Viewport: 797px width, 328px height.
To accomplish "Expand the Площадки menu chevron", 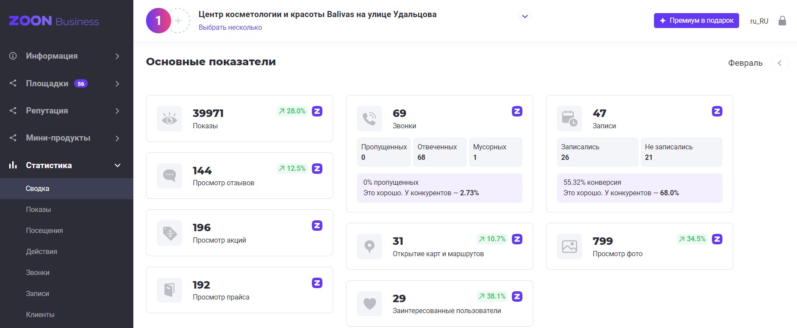I will click(x=117, y=84).
